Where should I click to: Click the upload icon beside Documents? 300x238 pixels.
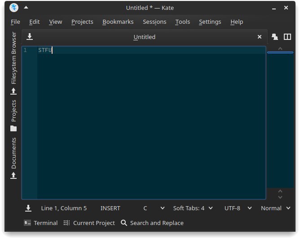pos(13,176)
